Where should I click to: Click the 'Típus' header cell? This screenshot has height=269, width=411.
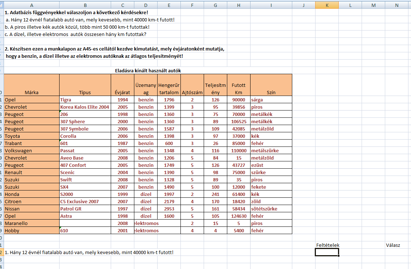85,85
